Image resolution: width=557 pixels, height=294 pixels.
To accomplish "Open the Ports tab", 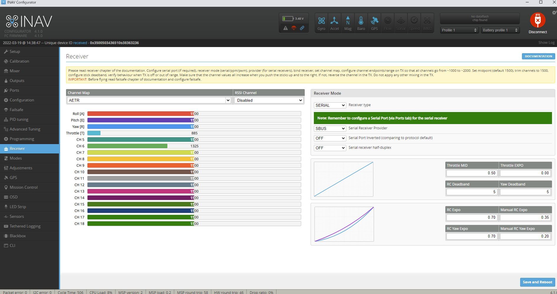I will [29, 90].
